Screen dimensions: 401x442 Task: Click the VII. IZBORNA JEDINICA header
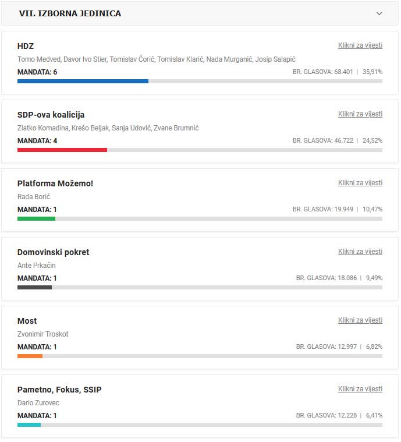70,13
